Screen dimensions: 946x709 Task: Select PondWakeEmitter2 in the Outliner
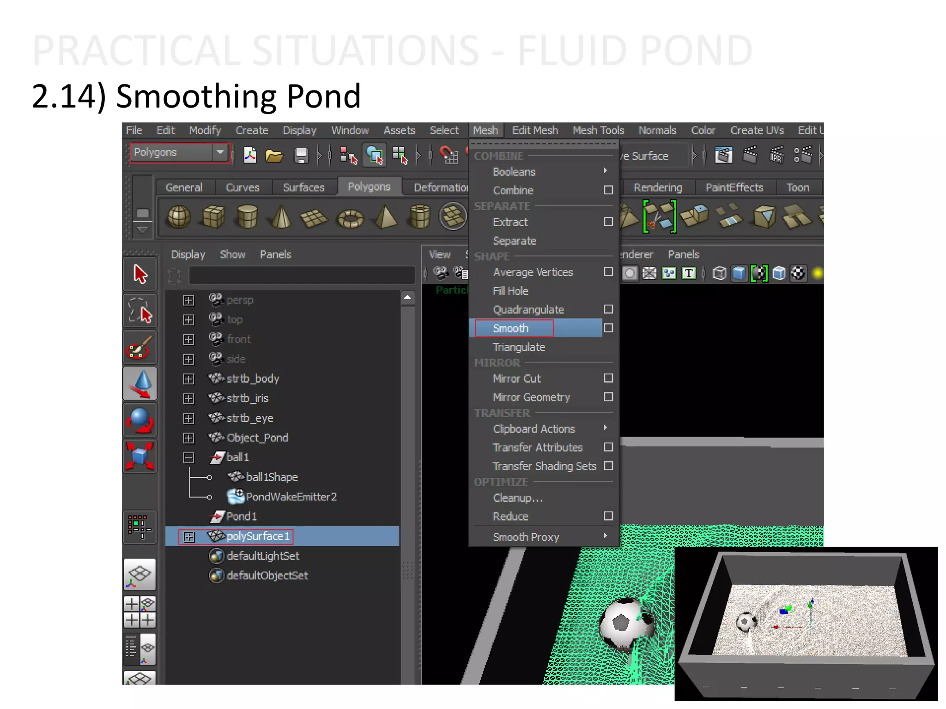291,497
